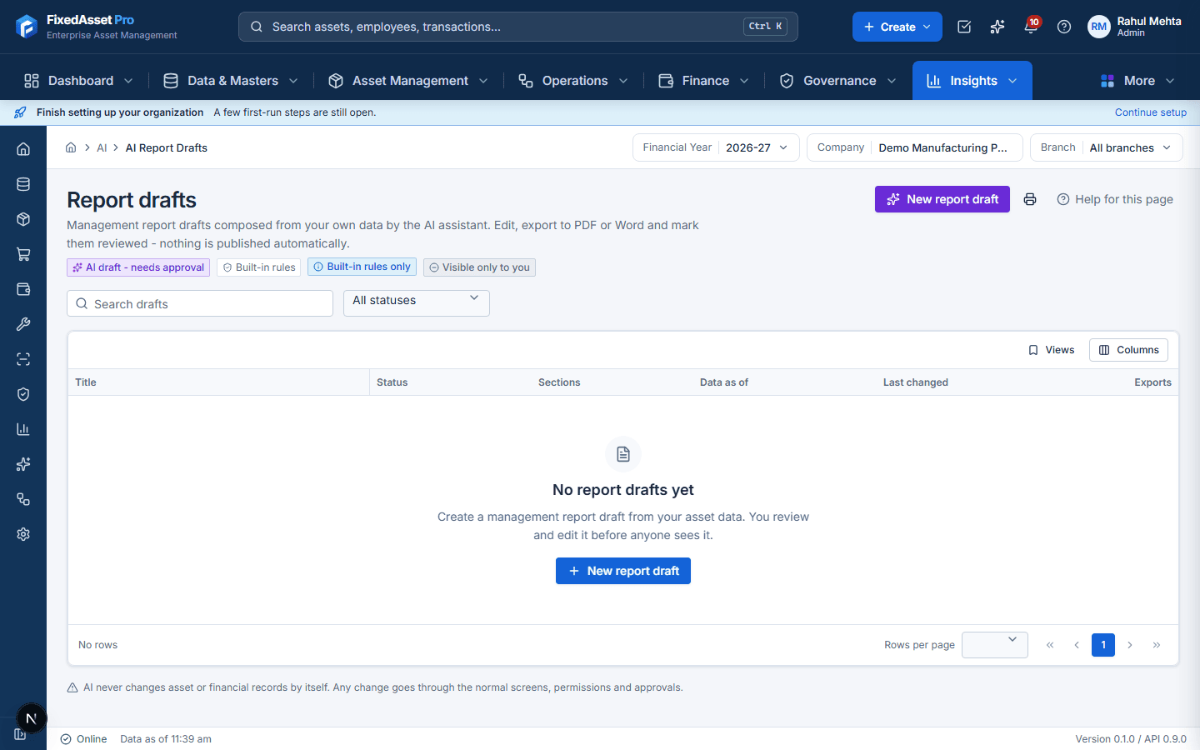The width and height of the screenshot is (1200, 750).
Task: Open the settings gear icon in sidebar
Action: tap(23, 534)
